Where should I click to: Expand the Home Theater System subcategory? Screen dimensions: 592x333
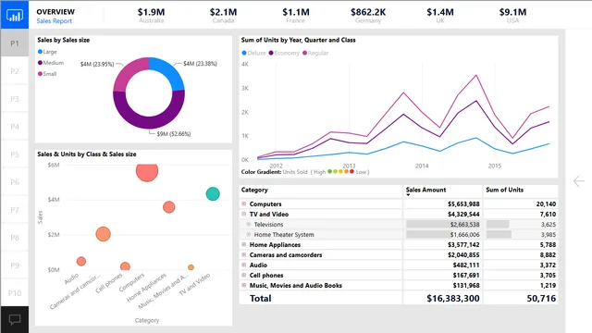coord(249,234)
